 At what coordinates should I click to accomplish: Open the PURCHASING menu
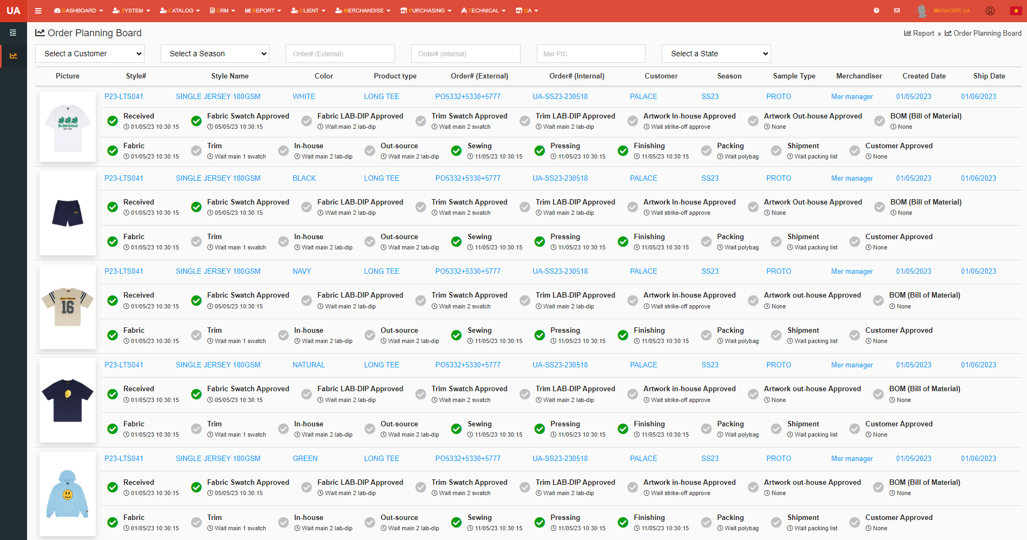point(426,11)
